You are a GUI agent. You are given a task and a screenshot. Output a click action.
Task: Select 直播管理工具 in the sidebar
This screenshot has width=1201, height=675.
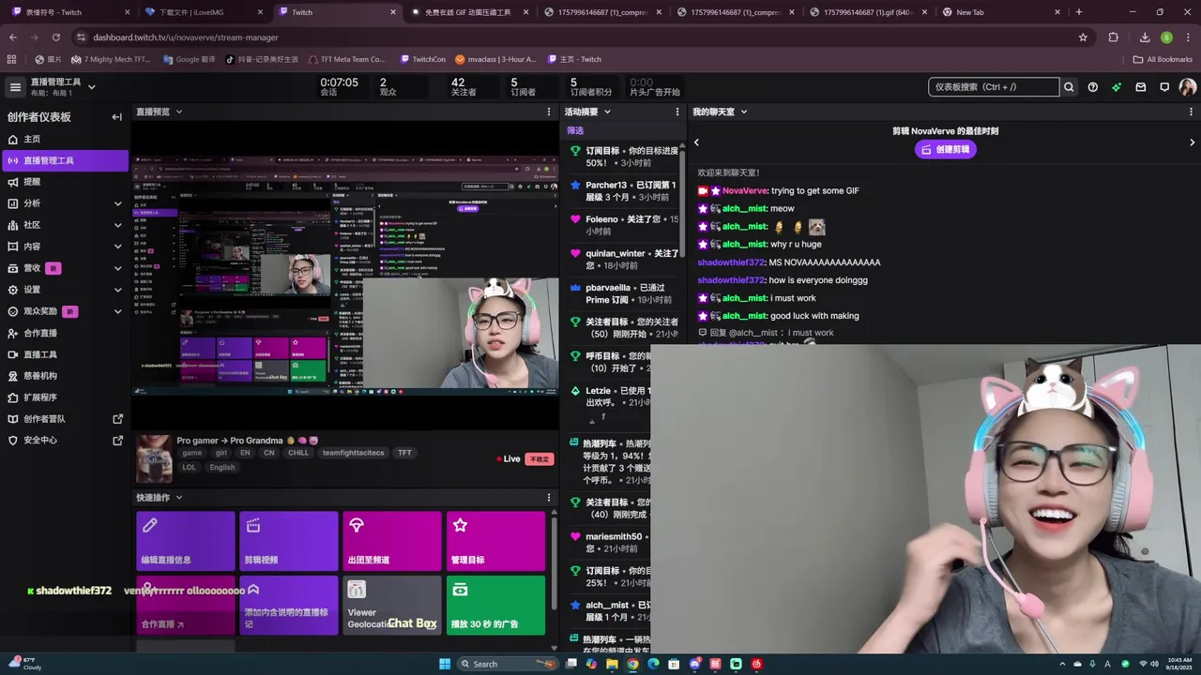64,160
